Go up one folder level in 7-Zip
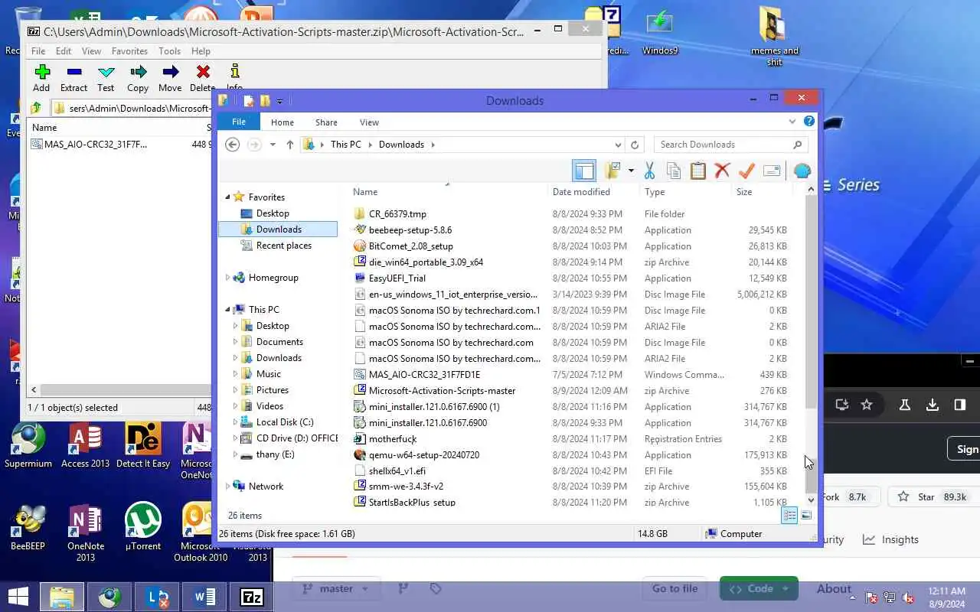Image resolution: width=980 pixels, height=612 pixels. click(35, 108)
